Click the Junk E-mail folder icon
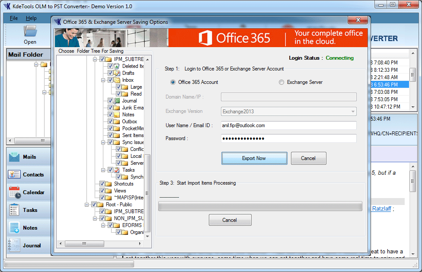 point(117,108)
